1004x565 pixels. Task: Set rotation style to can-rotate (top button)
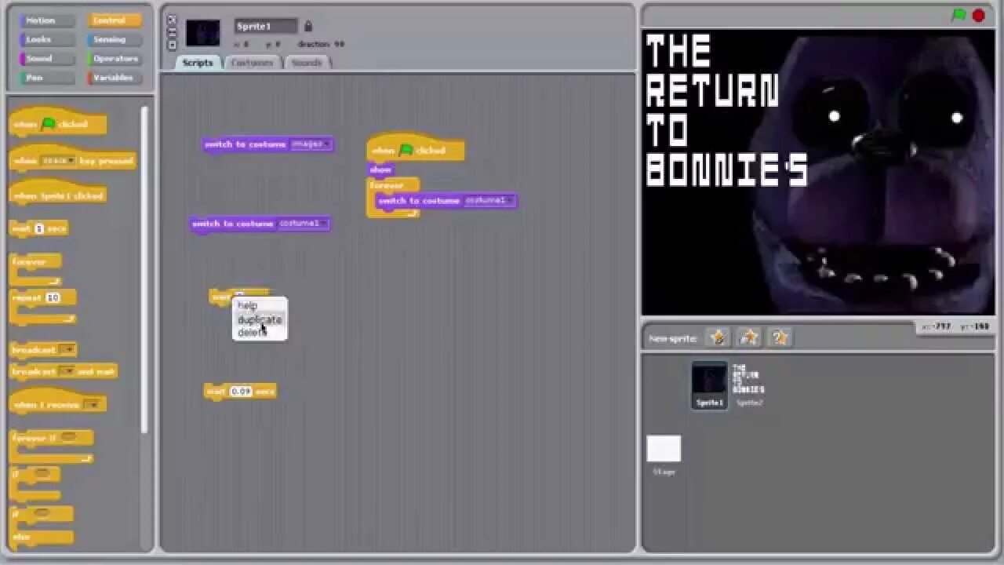click(173, 21)
